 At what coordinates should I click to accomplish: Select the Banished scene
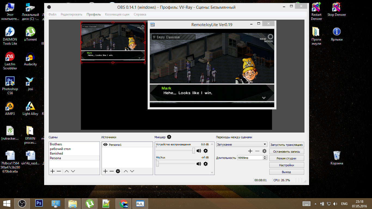click(74, 153)
